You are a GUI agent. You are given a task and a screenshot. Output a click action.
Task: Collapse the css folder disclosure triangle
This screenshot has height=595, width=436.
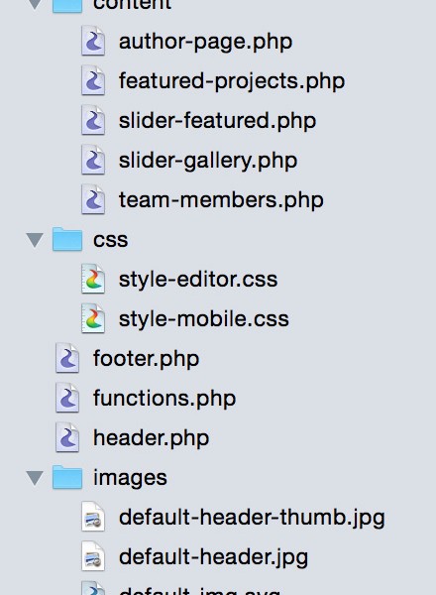pyautogui.click(x=35, y=240)
